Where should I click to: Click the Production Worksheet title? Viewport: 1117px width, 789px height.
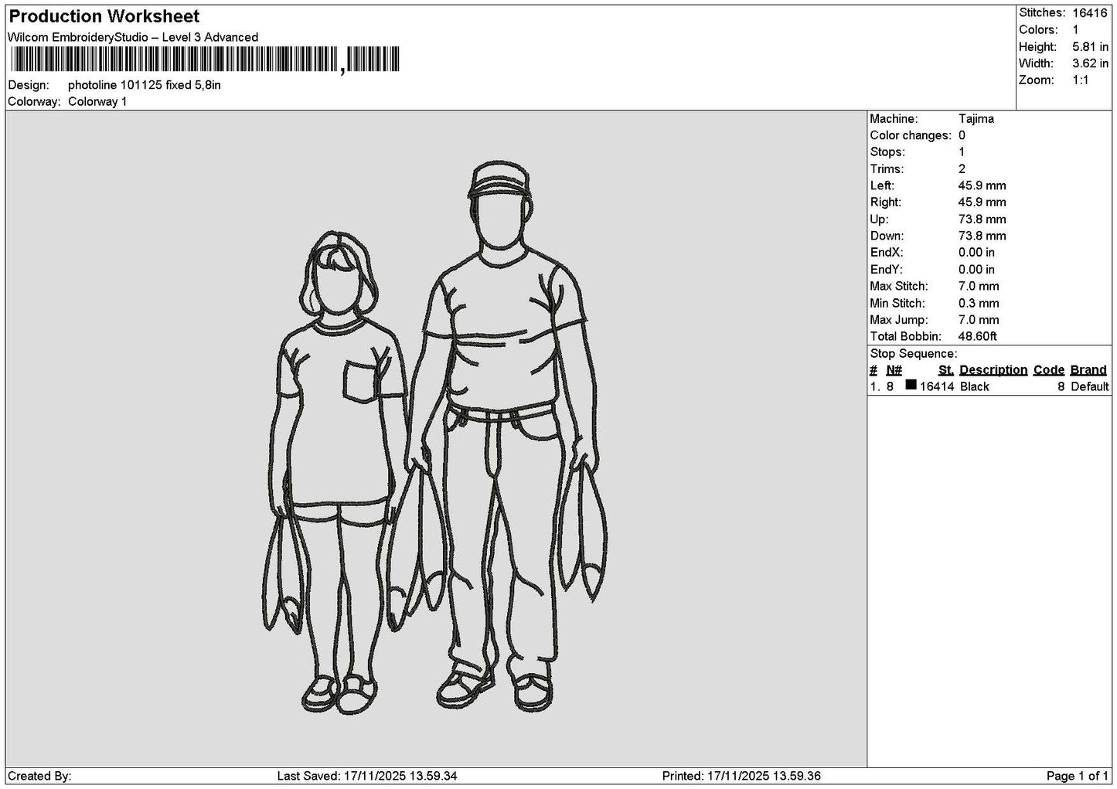pos(104,16)
